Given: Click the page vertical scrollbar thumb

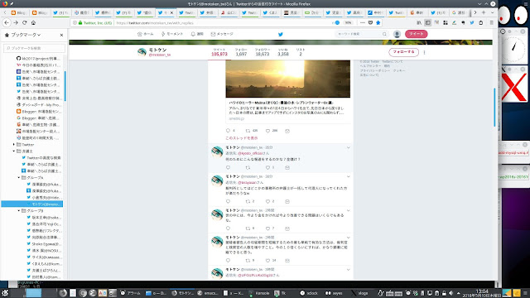Looking at the screenshot, I should tap(494, 108).
